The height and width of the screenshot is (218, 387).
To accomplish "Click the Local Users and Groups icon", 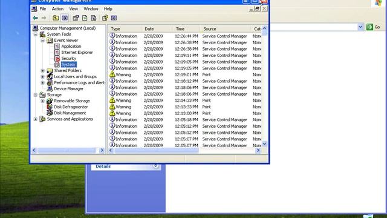I will click(50, 77).
